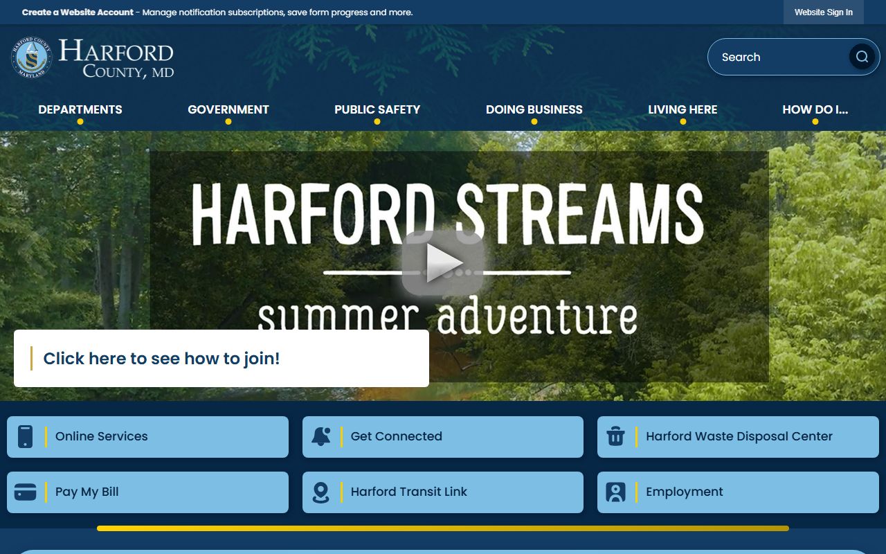Click the Pay My Bill card icon
886x554 pixels.
tap(25, 492)
